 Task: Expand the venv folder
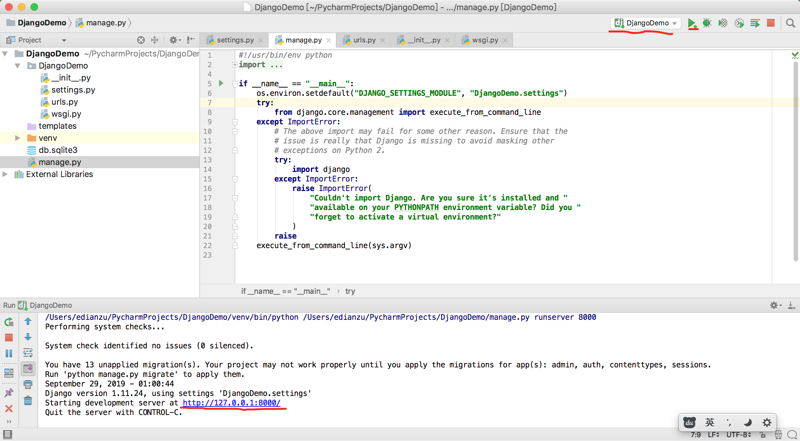pyautogui.click(x=17, y=138)
